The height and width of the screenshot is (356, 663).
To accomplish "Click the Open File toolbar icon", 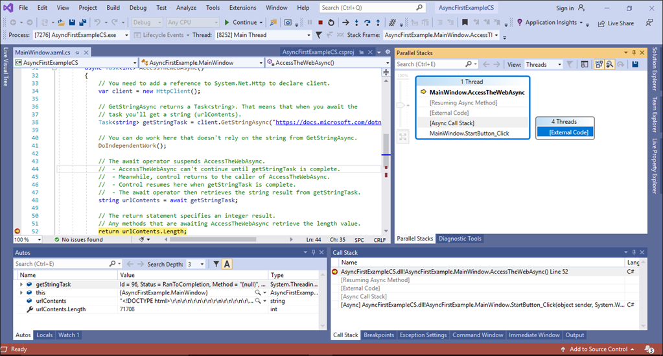I will pos(61,23).
